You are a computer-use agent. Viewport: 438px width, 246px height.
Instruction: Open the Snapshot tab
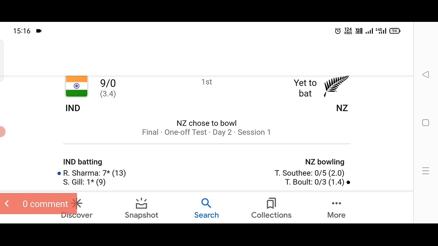[141, 209]
